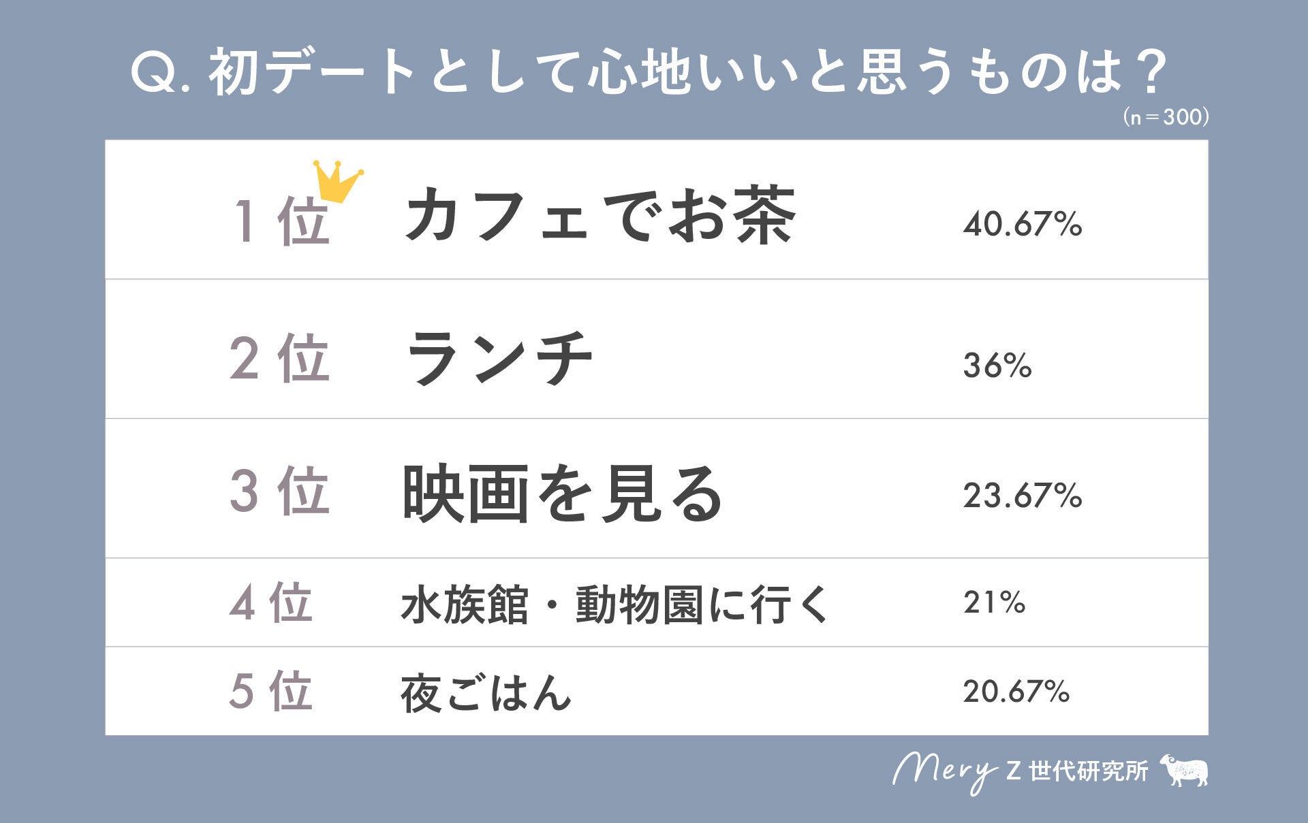
Task: Click the 映画を見る entry
Action: click(562, 494)
